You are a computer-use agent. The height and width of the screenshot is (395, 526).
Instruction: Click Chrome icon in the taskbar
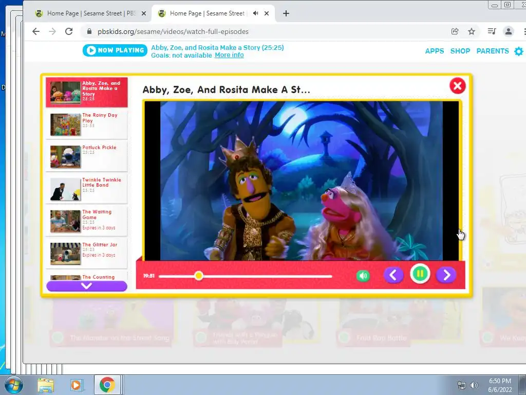(x=107, y=385)
